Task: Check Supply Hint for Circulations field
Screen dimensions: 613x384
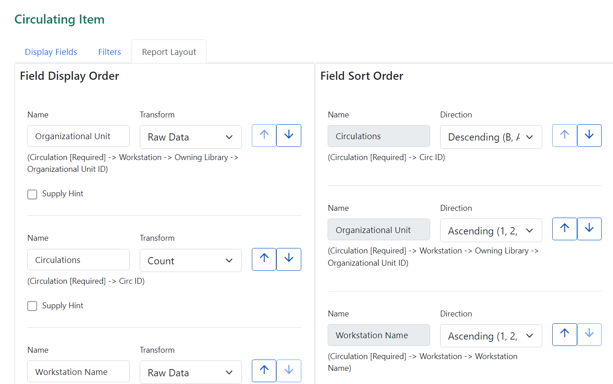Action: click(x=32, y=306)
